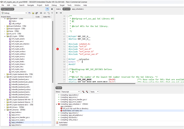Navigate back with the left arrow in editor
The width and height of the screenshot is (184, 129).
pyautogui.click(x=57, y=13)
